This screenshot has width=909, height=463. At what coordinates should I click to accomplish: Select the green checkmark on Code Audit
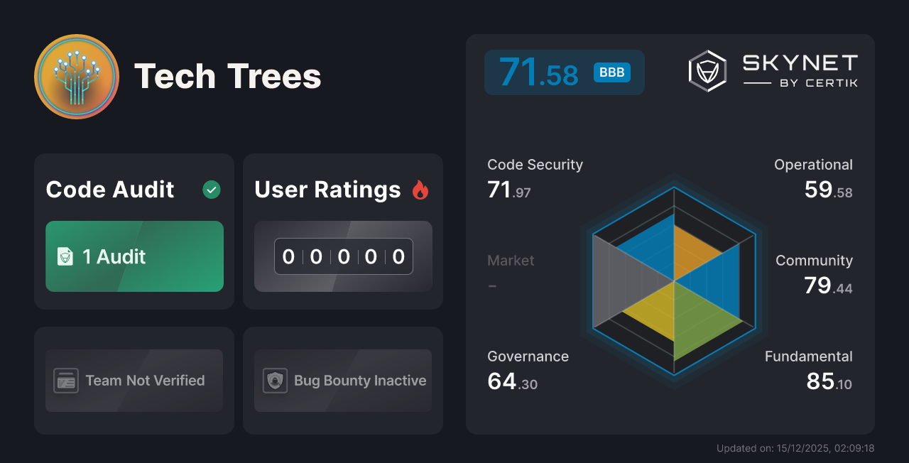pos(211,190)
